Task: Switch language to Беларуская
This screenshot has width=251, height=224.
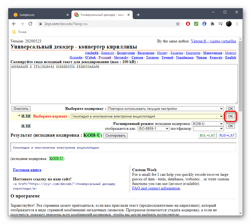Action: [126, 53]
